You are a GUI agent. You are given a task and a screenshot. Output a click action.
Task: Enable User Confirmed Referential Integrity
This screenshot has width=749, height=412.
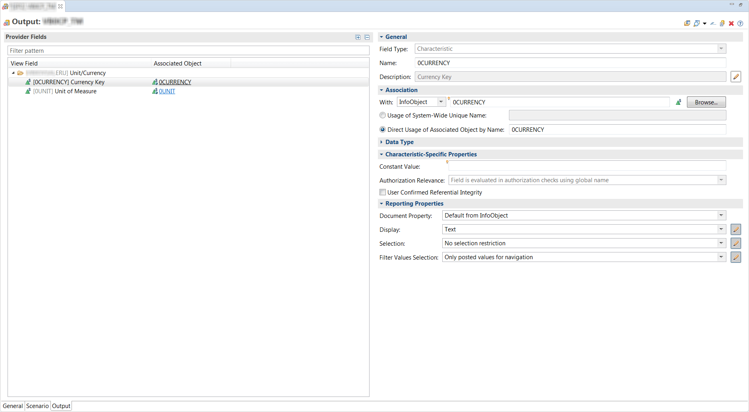(382, 192)
